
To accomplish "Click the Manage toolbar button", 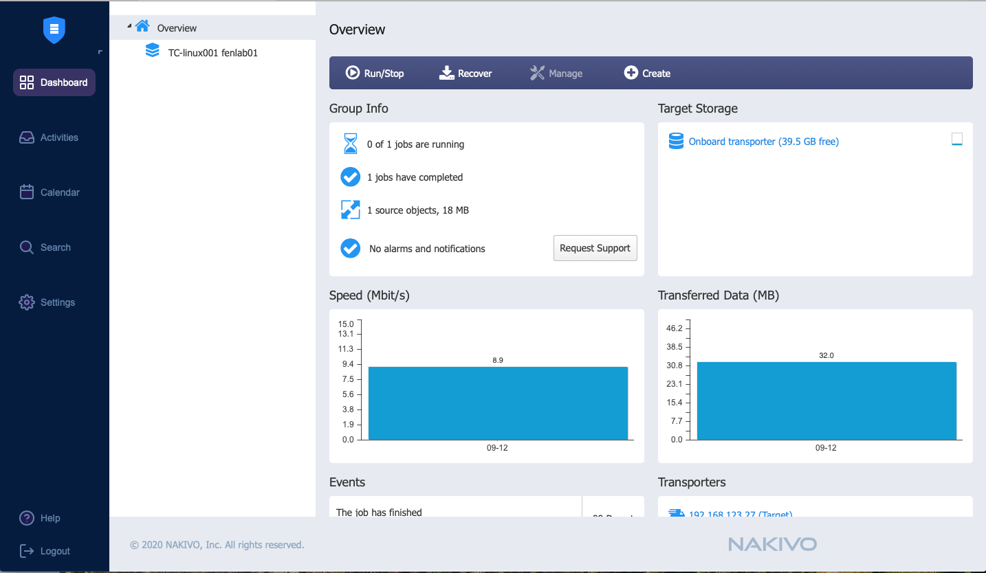I will click(x=556, y=74).
